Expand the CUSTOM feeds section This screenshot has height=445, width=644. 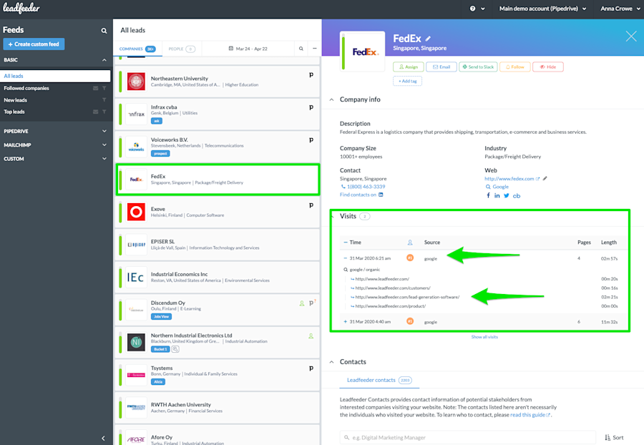(104, 158)
